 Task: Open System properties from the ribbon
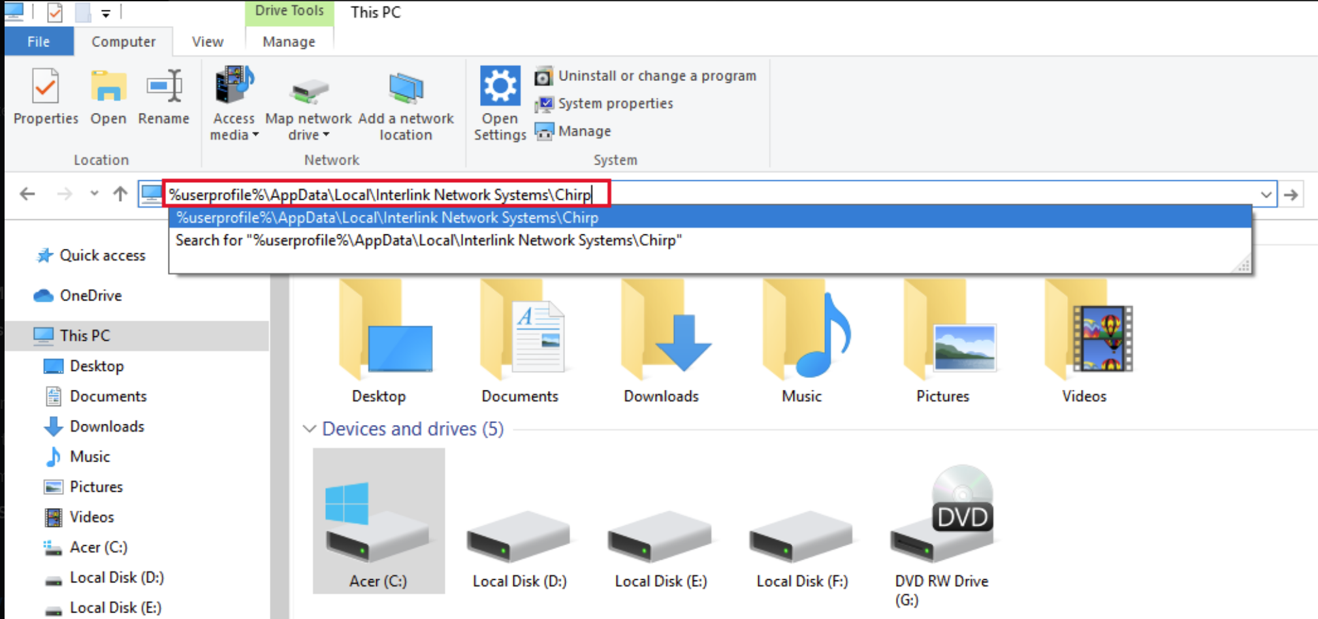tap(603, 104)
